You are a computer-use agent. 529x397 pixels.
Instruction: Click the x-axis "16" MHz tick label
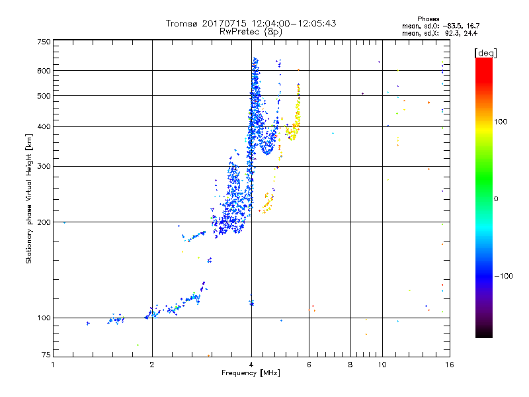(450, 365)
